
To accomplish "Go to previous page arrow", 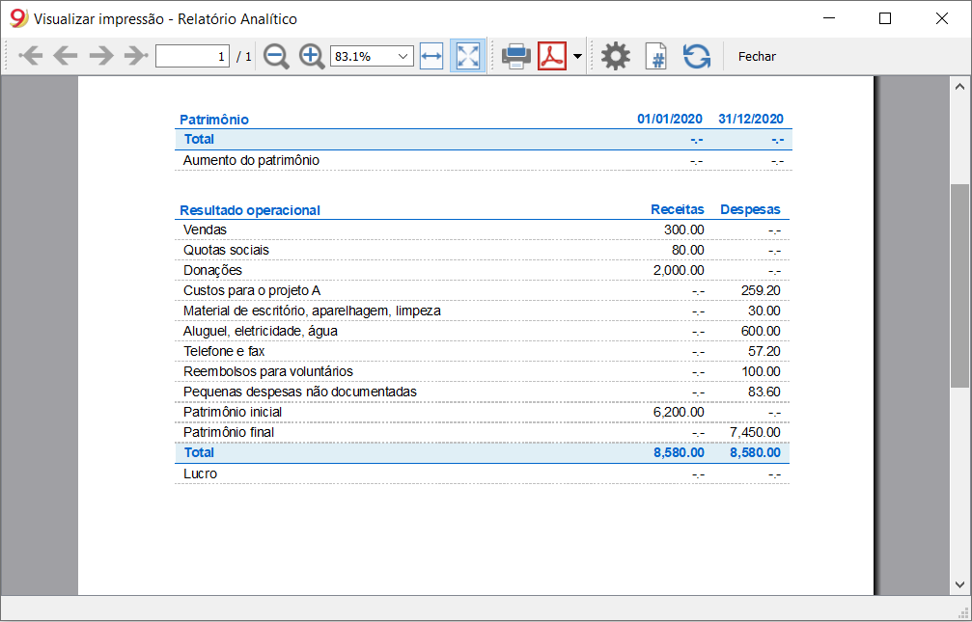I will pyautogui.click(x=65, y=56).
